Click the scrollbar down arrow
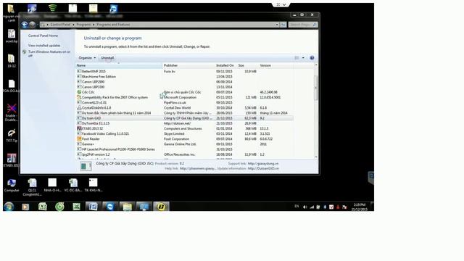The height and width of the screenshot is (261, 464). [x=316, y=157]
